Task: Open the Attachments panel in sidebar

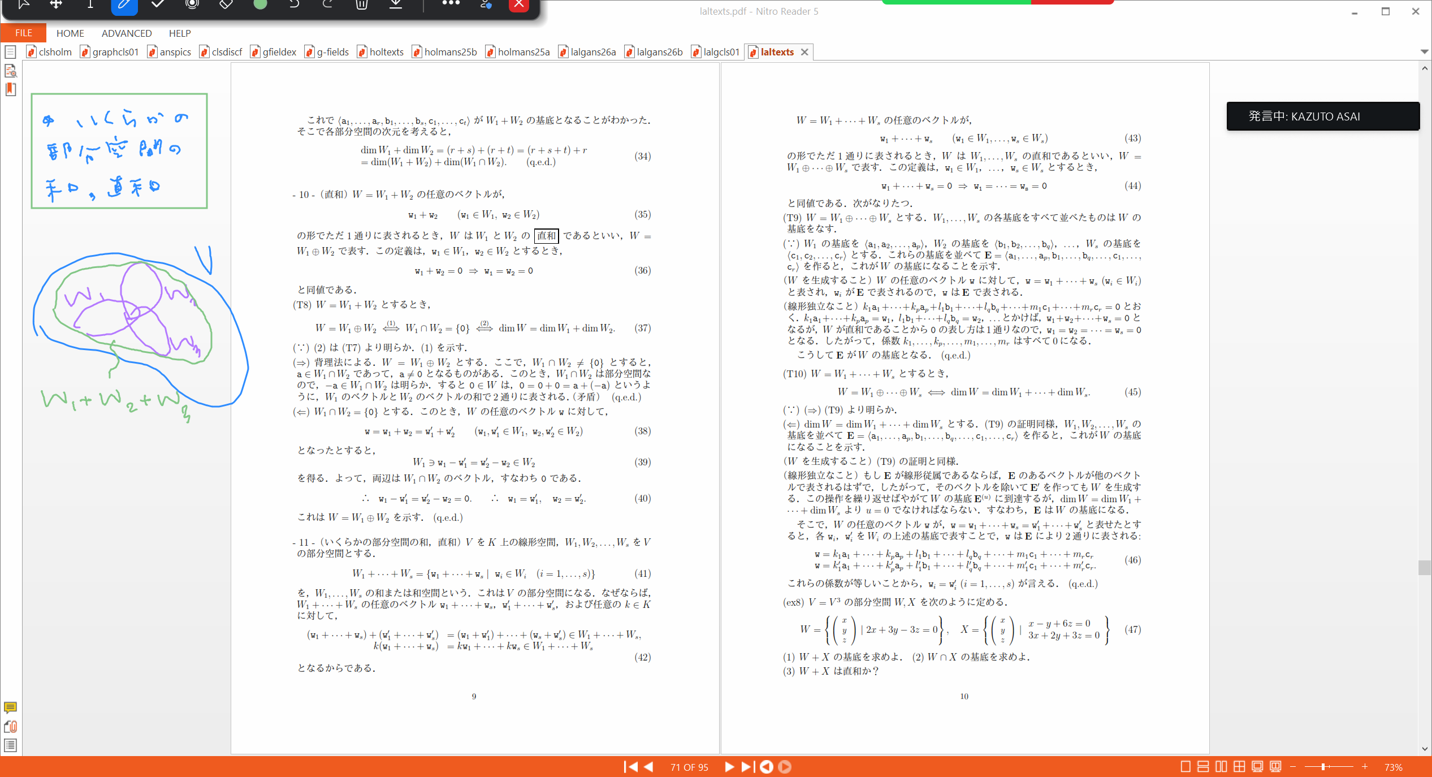Action: click(x=10, y=727)
